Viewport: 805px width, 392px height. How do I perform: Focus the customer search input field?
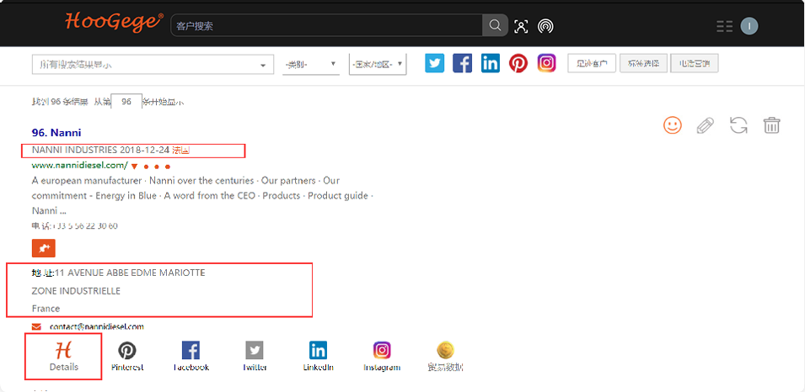326,25
